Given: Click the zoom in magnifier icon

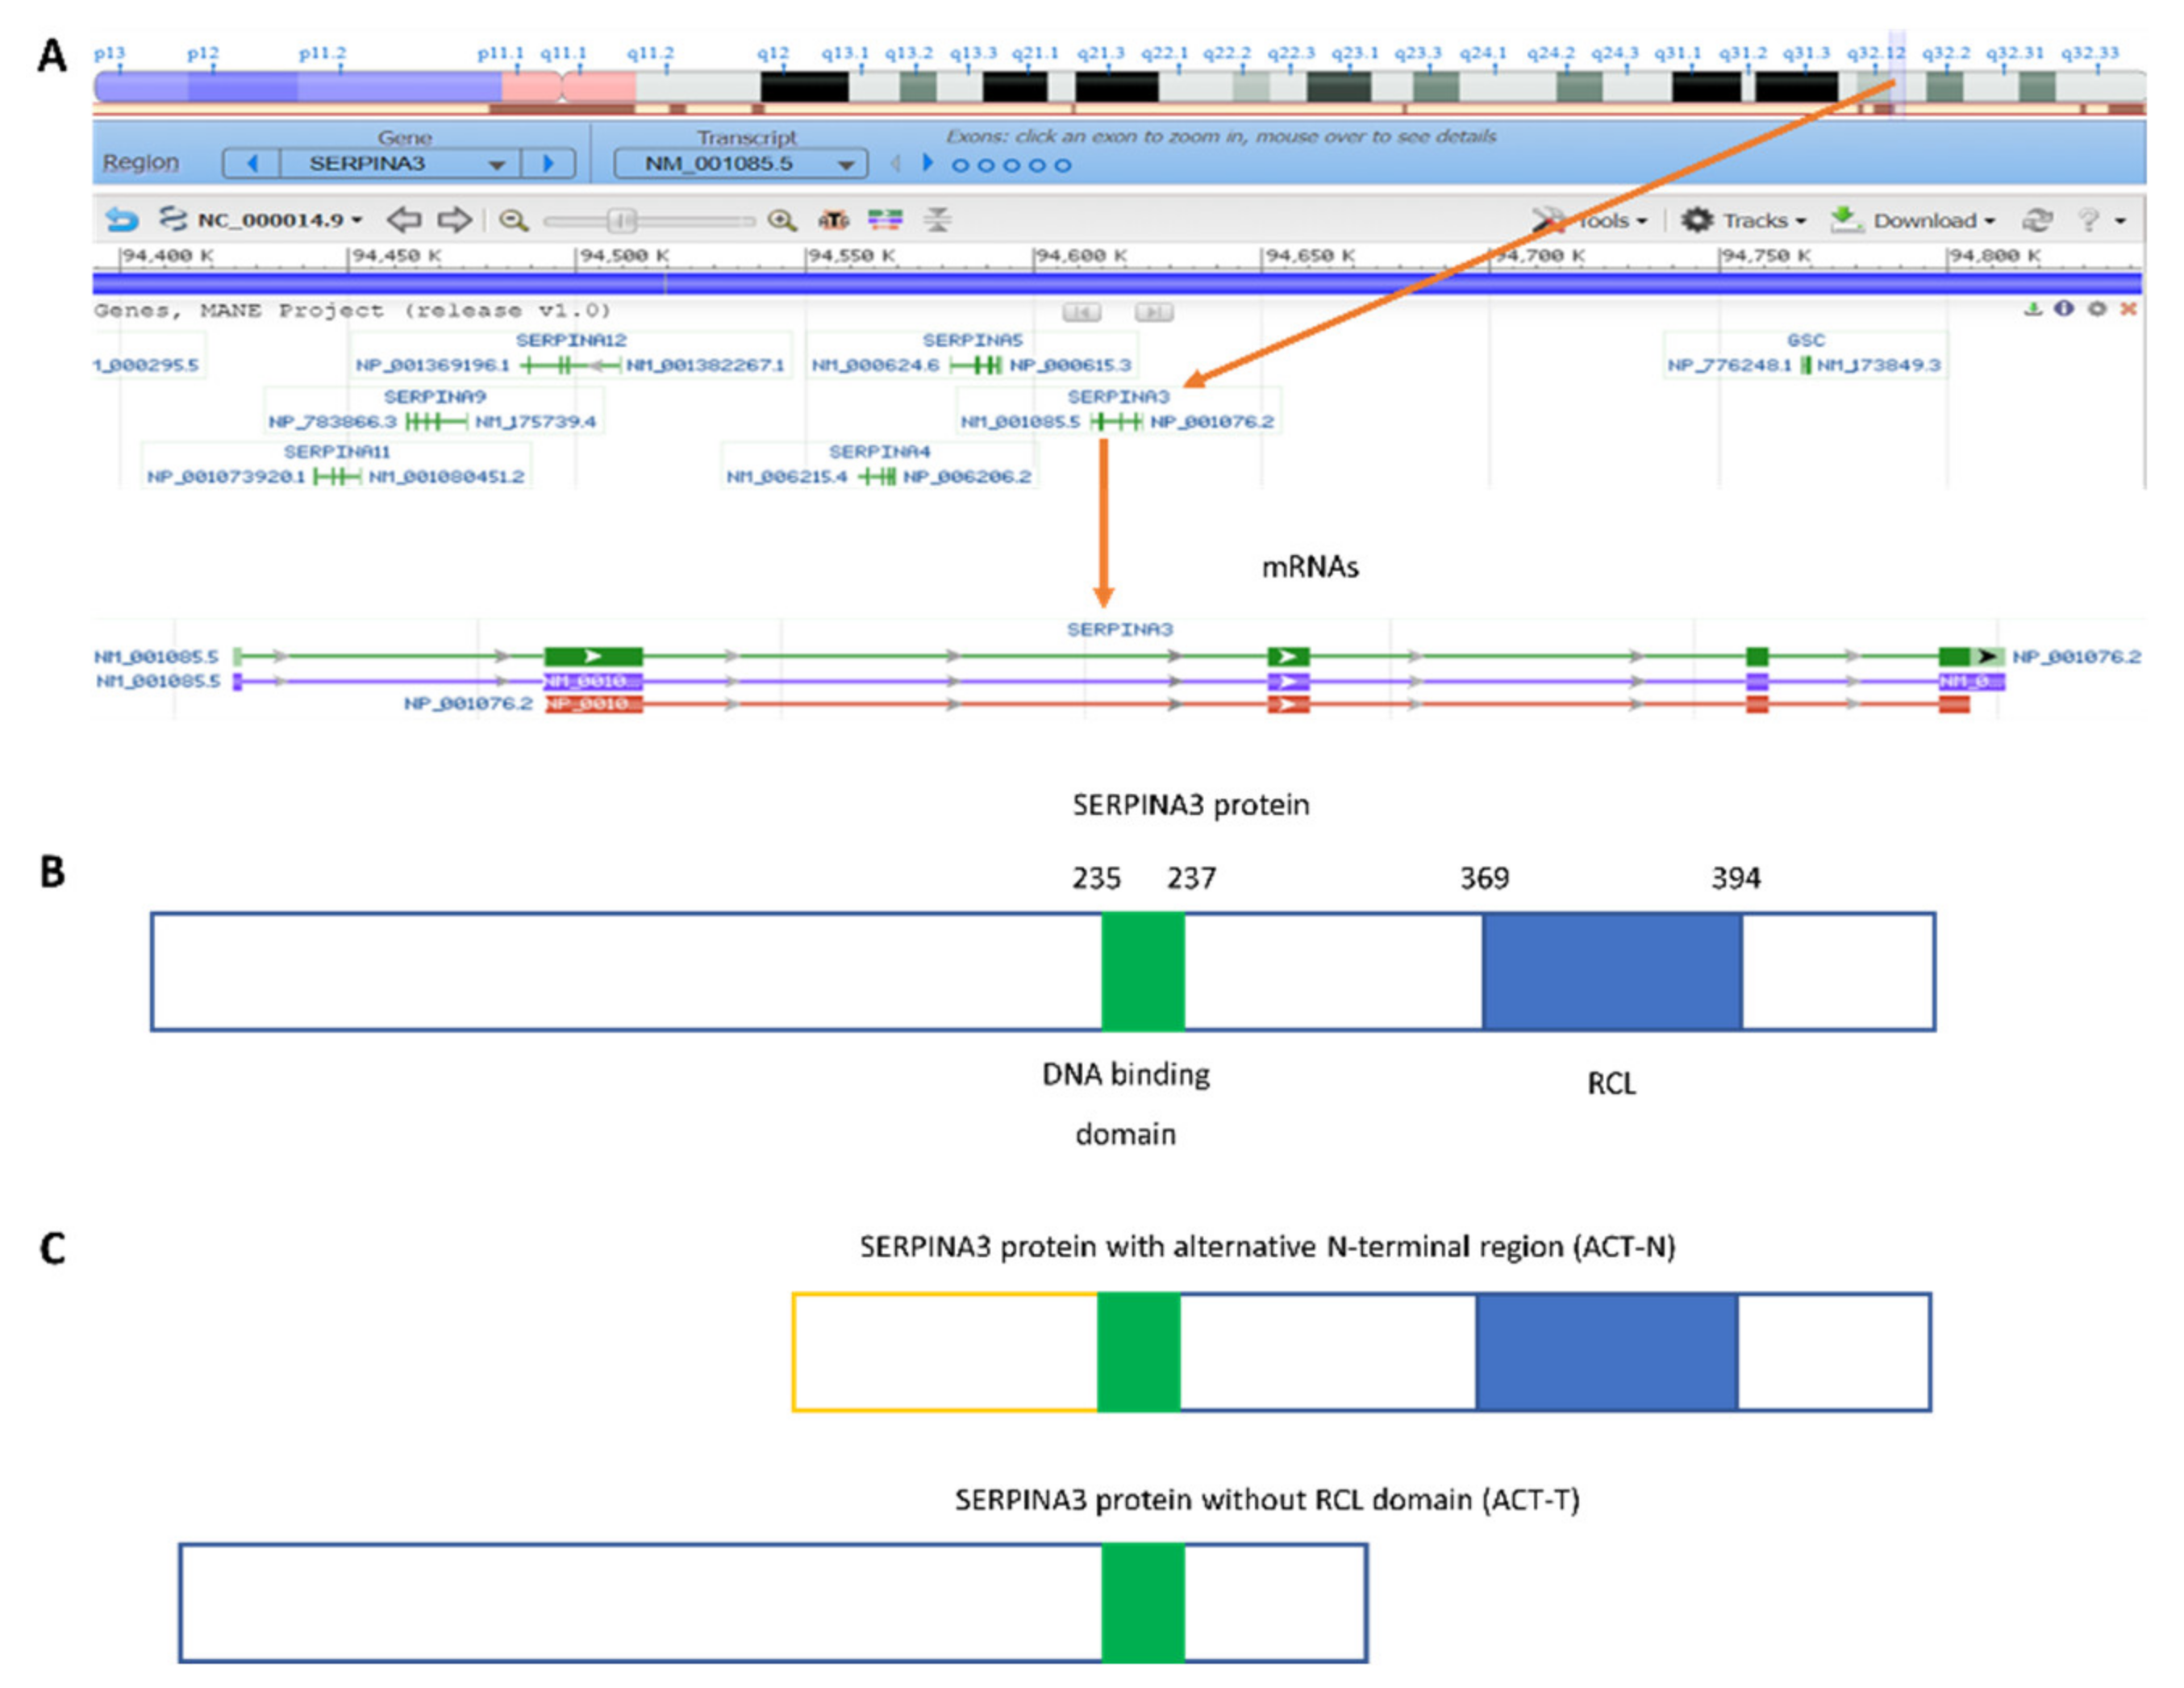Looking at the screenshot, I should 781,220.
